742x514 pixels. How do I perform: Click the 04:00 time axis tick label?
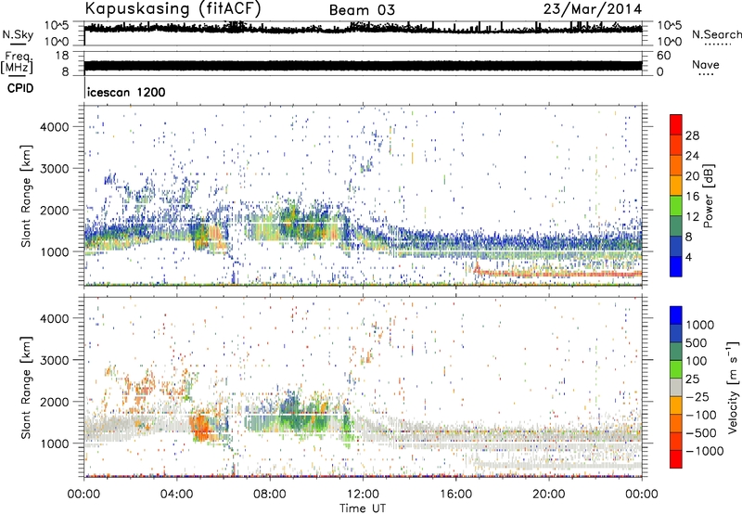coord(177,495)
